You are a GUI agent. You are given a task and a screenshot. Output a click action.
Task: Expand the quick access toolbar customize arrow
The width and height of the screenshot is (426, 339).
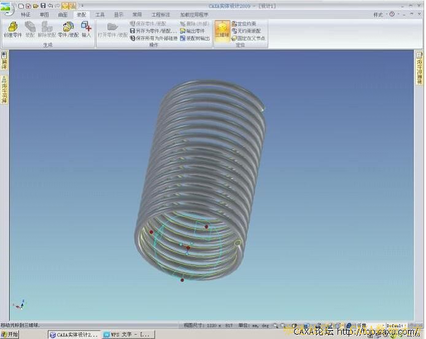[82, 6]
